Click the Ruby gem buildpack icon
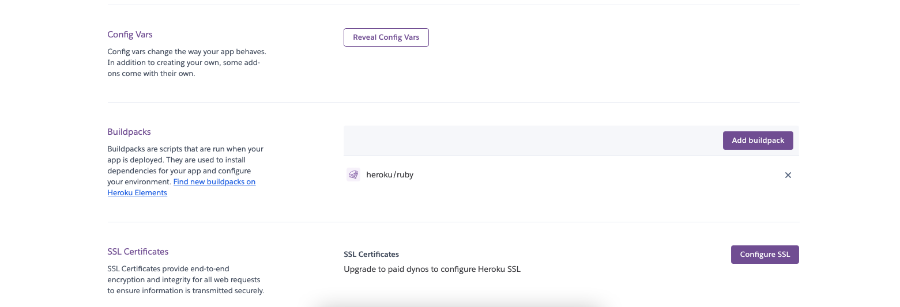 353,175
